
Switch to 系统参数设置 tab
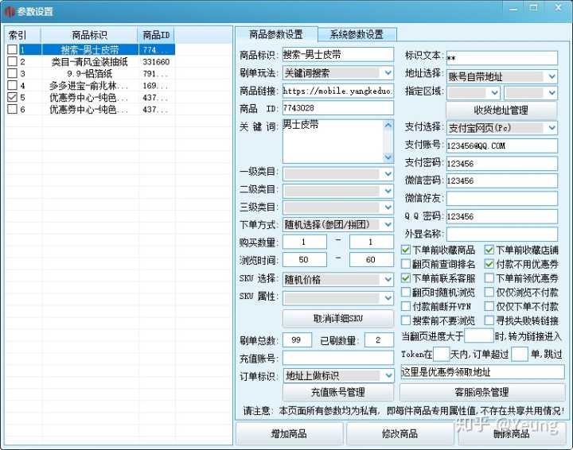tap(357, 34)
